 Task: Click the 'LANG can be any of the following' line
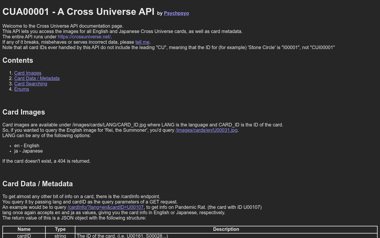[47, 135]
